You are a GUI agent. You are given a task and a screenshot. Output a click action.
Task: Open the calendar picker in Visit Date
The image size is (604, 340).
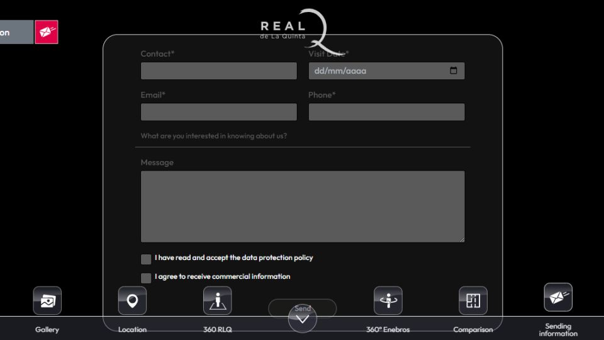point(454,71)
